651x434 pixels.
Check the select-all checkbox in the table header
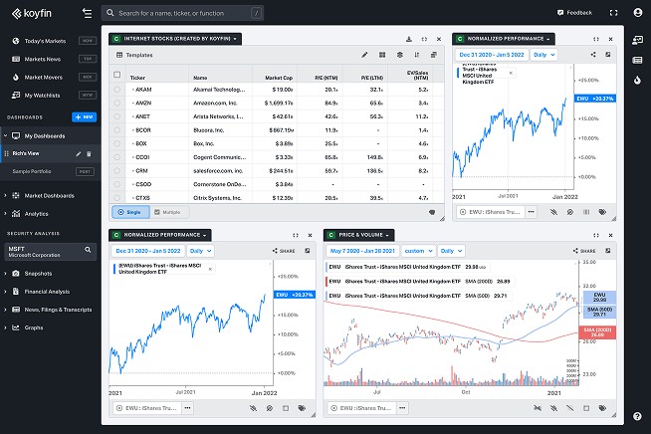[116, 76]
